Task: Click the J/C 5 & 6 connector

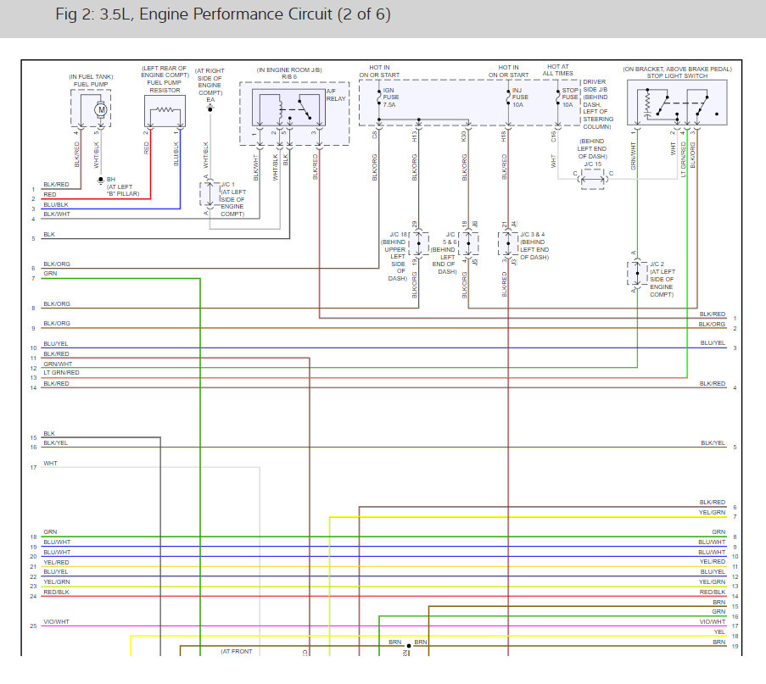Action: (x=468, y=243)
